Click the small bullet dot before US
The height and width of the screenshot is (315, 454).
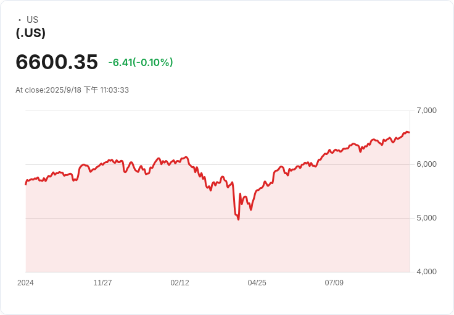(x=20, y=20)
